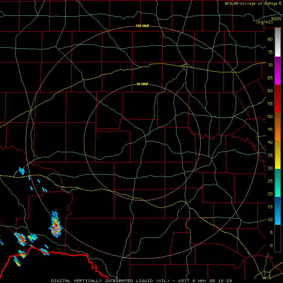The image size is (283, 283).
Task: Click the 70 value on the scale
Action: point(270,65)
